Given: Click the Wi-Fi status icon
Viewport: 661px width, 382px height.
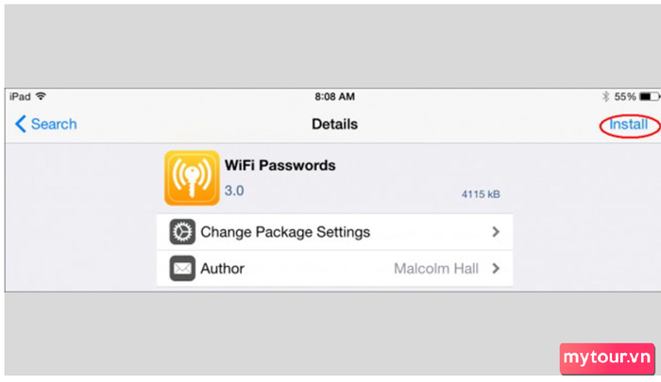Looking at the screenshot, I should tap(41, 96).
